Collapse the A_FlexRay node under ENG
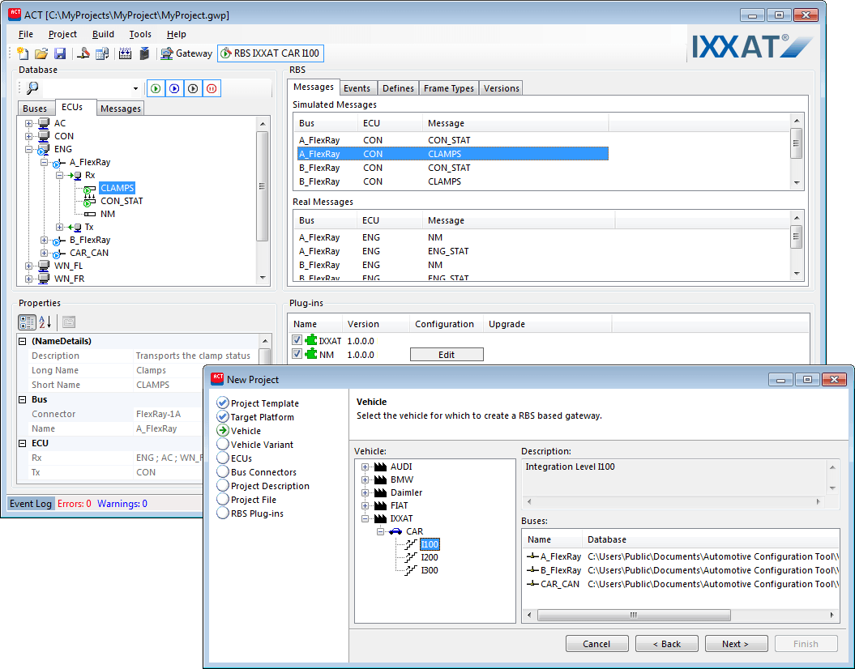Viewport: 855px width, 669px height. (44, 162)
